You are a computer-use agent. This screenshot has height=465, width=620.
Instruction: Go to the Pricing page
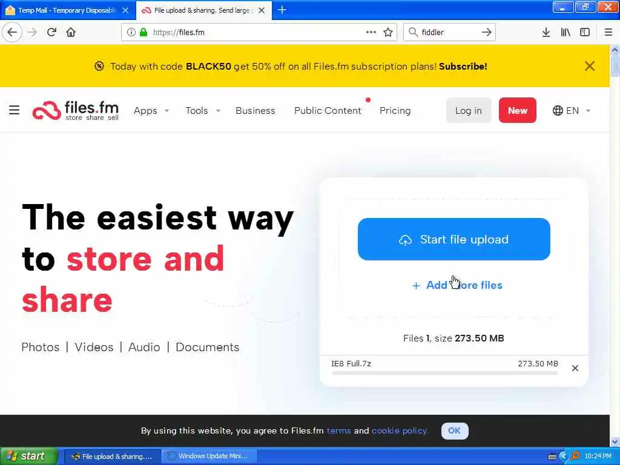tap(395, 110)
